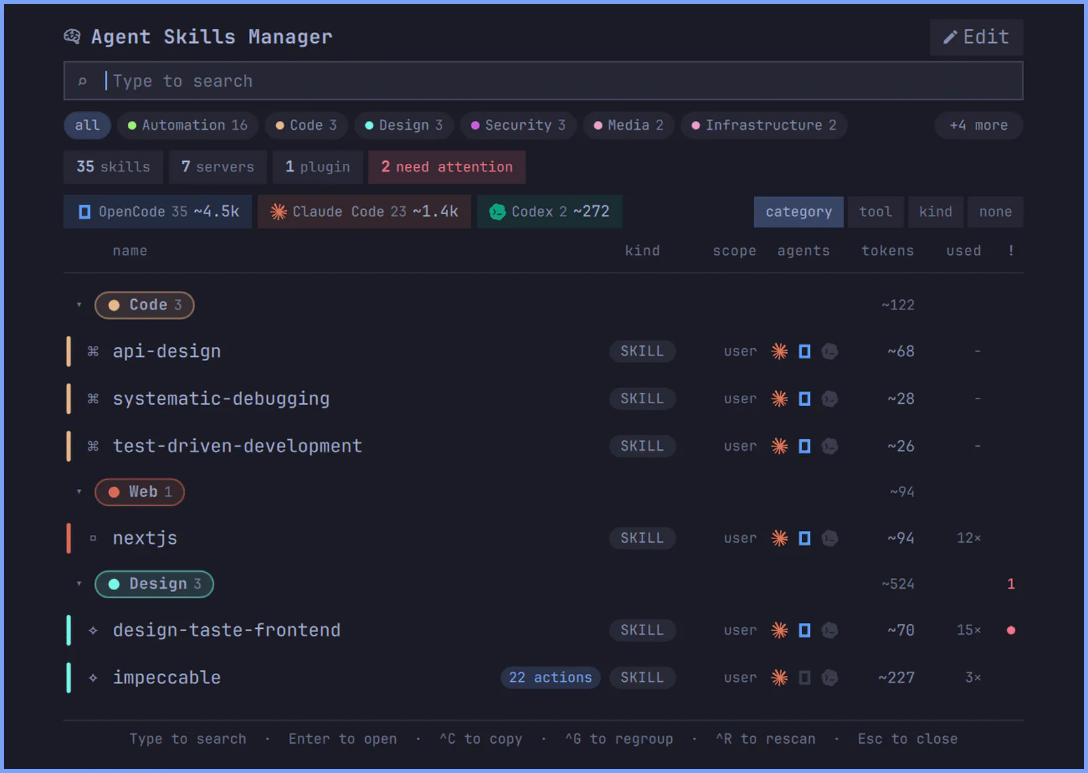Collapse the Code 3 group
Viewport: 1088px width, 773px height.
click(79, 305)
